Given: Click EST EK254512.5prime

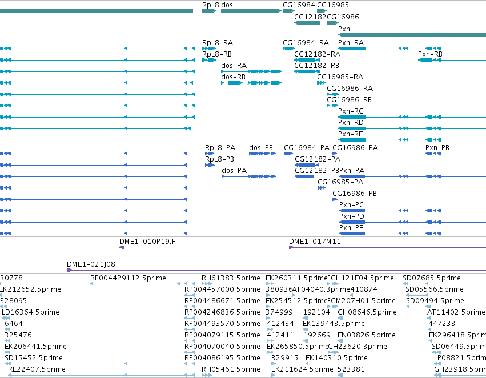Looking at the screenshot, I should pyautogui.click(x=296, y=301).
